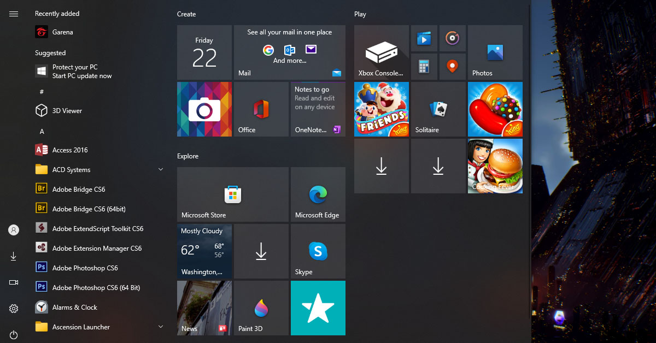Open the Camera tile
The width and height of the screenshot is (656, 343).
point(204,109)
